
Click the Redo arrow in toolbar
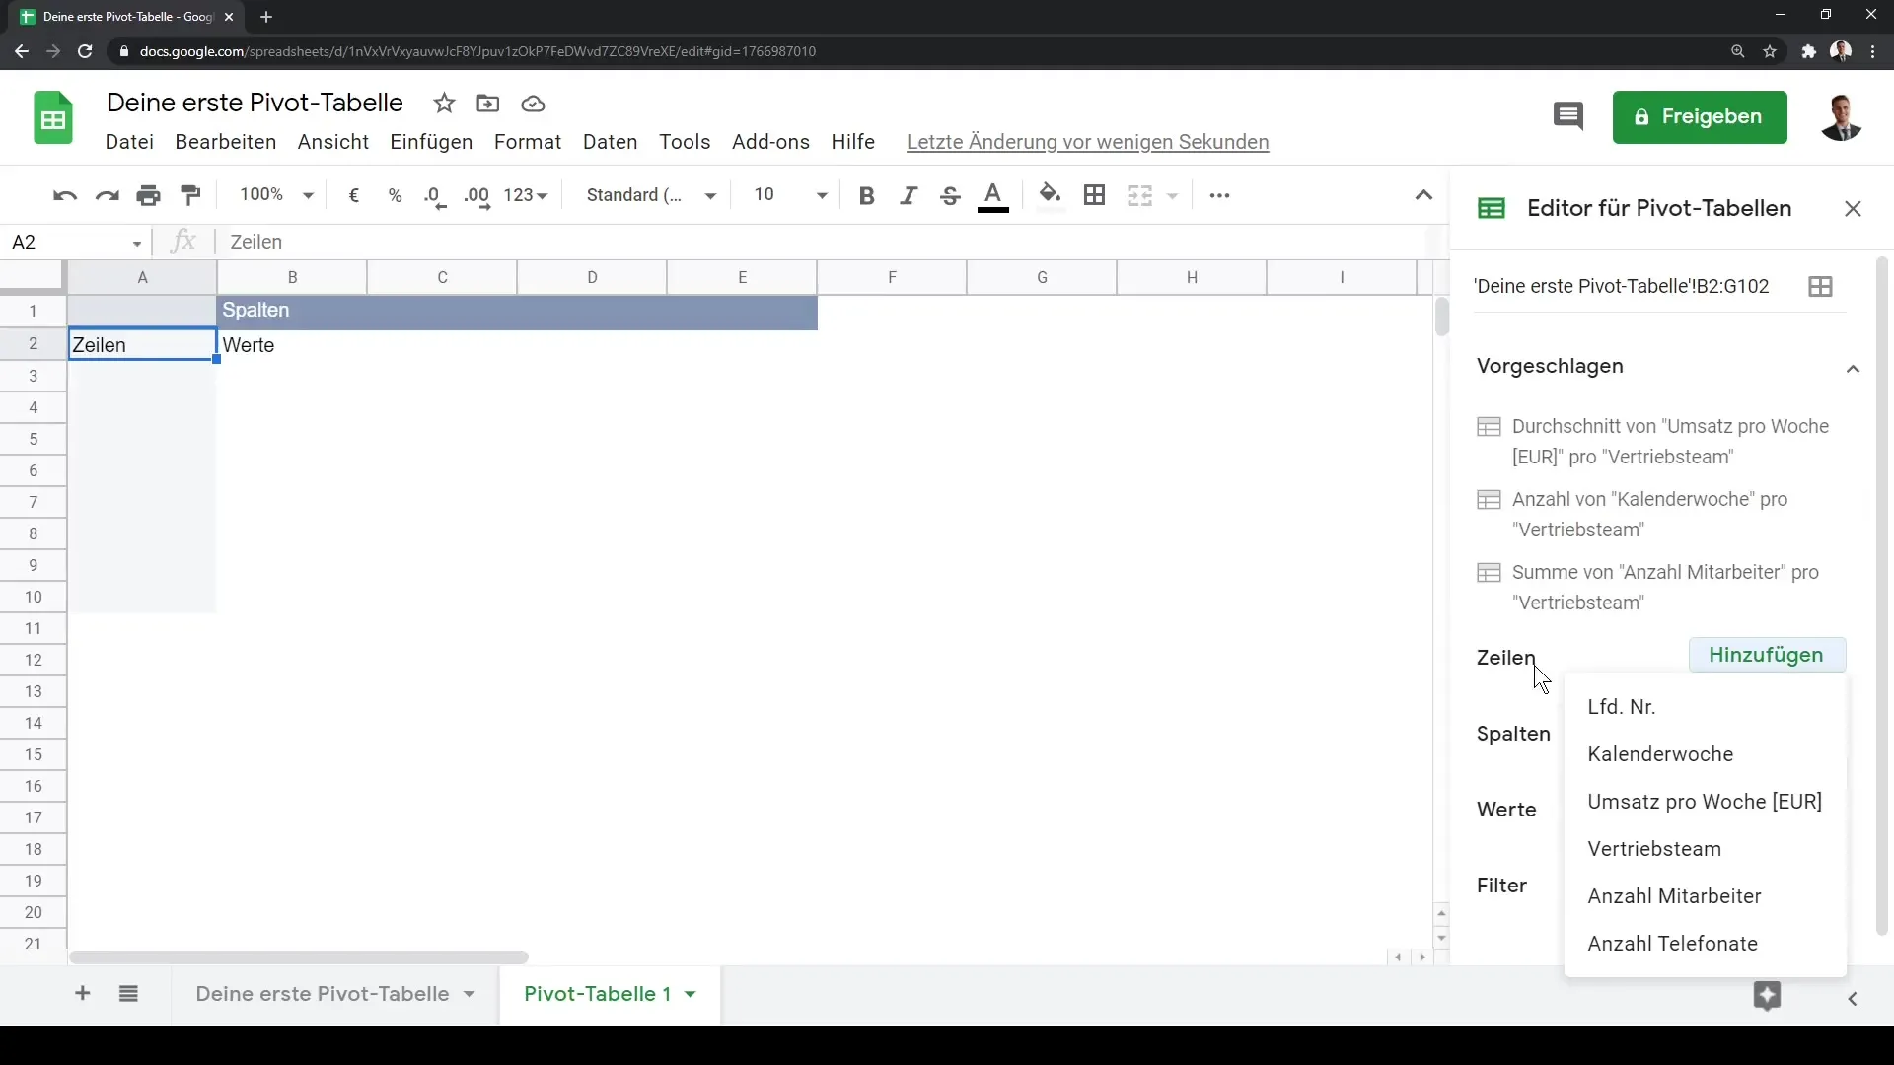pyautogui.click(x=107, y=195)
